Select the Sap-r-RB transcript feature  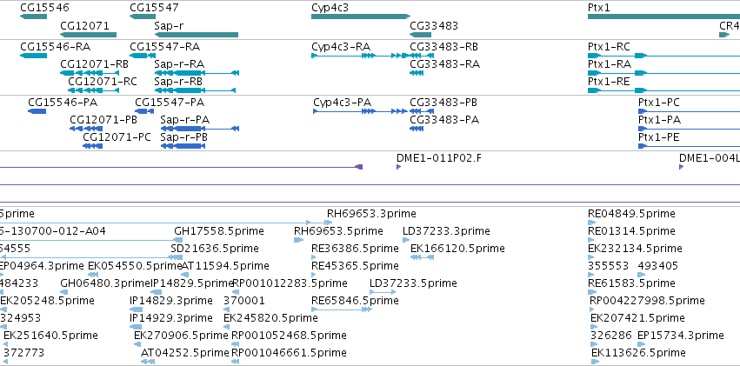coord(195,90)
